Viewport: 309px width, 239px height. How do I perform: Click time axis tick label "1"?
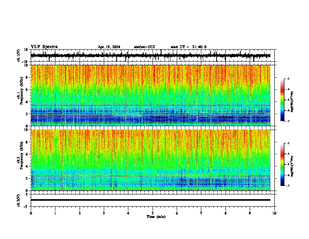[x=55, y=213]
